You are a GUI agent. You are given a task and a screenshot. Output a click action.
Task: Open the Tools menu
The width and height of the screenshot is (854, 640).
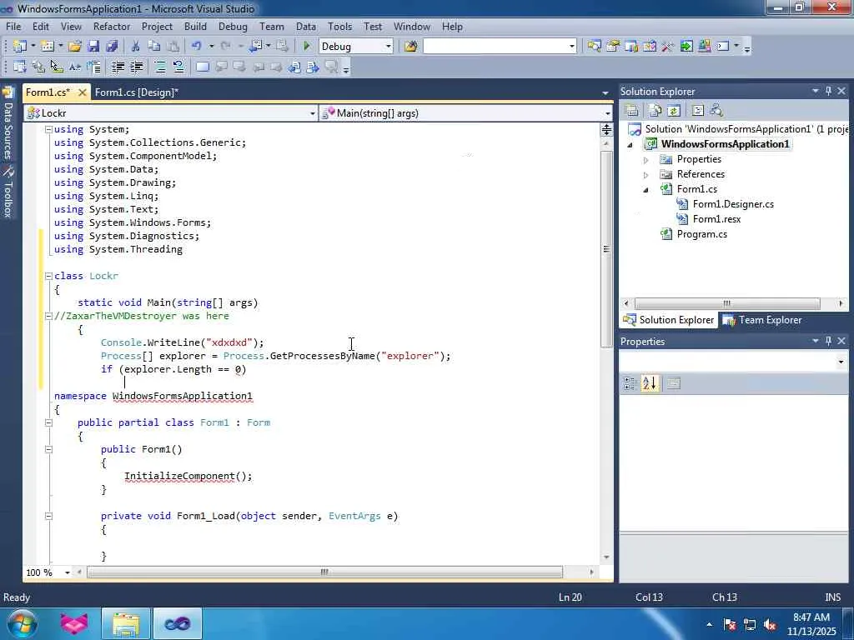click(339, 26)
